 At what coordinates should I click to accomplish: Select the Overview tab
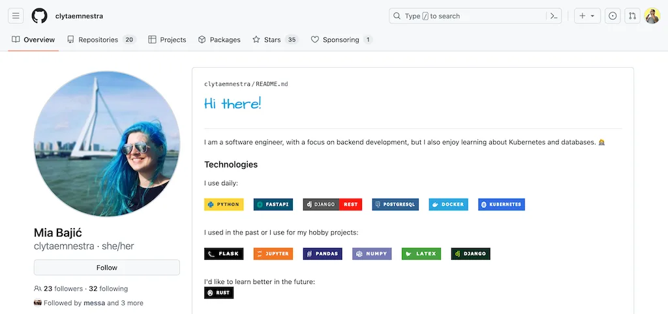[x=33, y=40]
